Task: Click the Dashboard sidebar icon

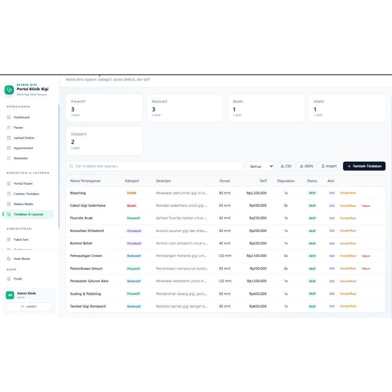Action: [9, 117]
